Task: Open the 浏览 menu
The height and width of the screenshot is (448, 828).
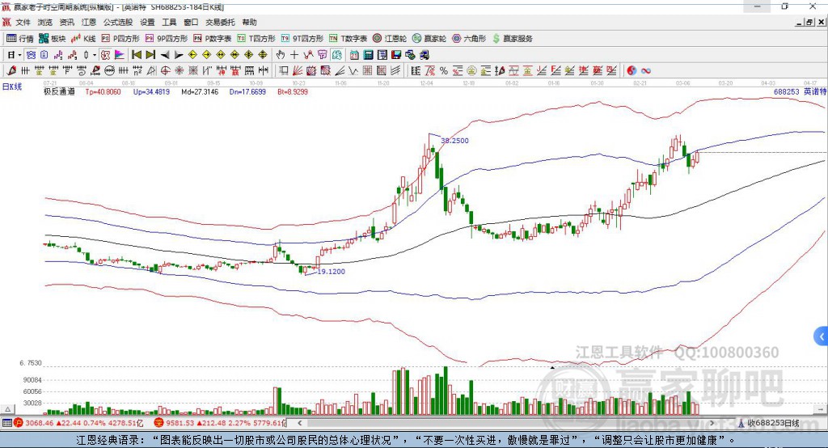Action: tap(45, 22)
